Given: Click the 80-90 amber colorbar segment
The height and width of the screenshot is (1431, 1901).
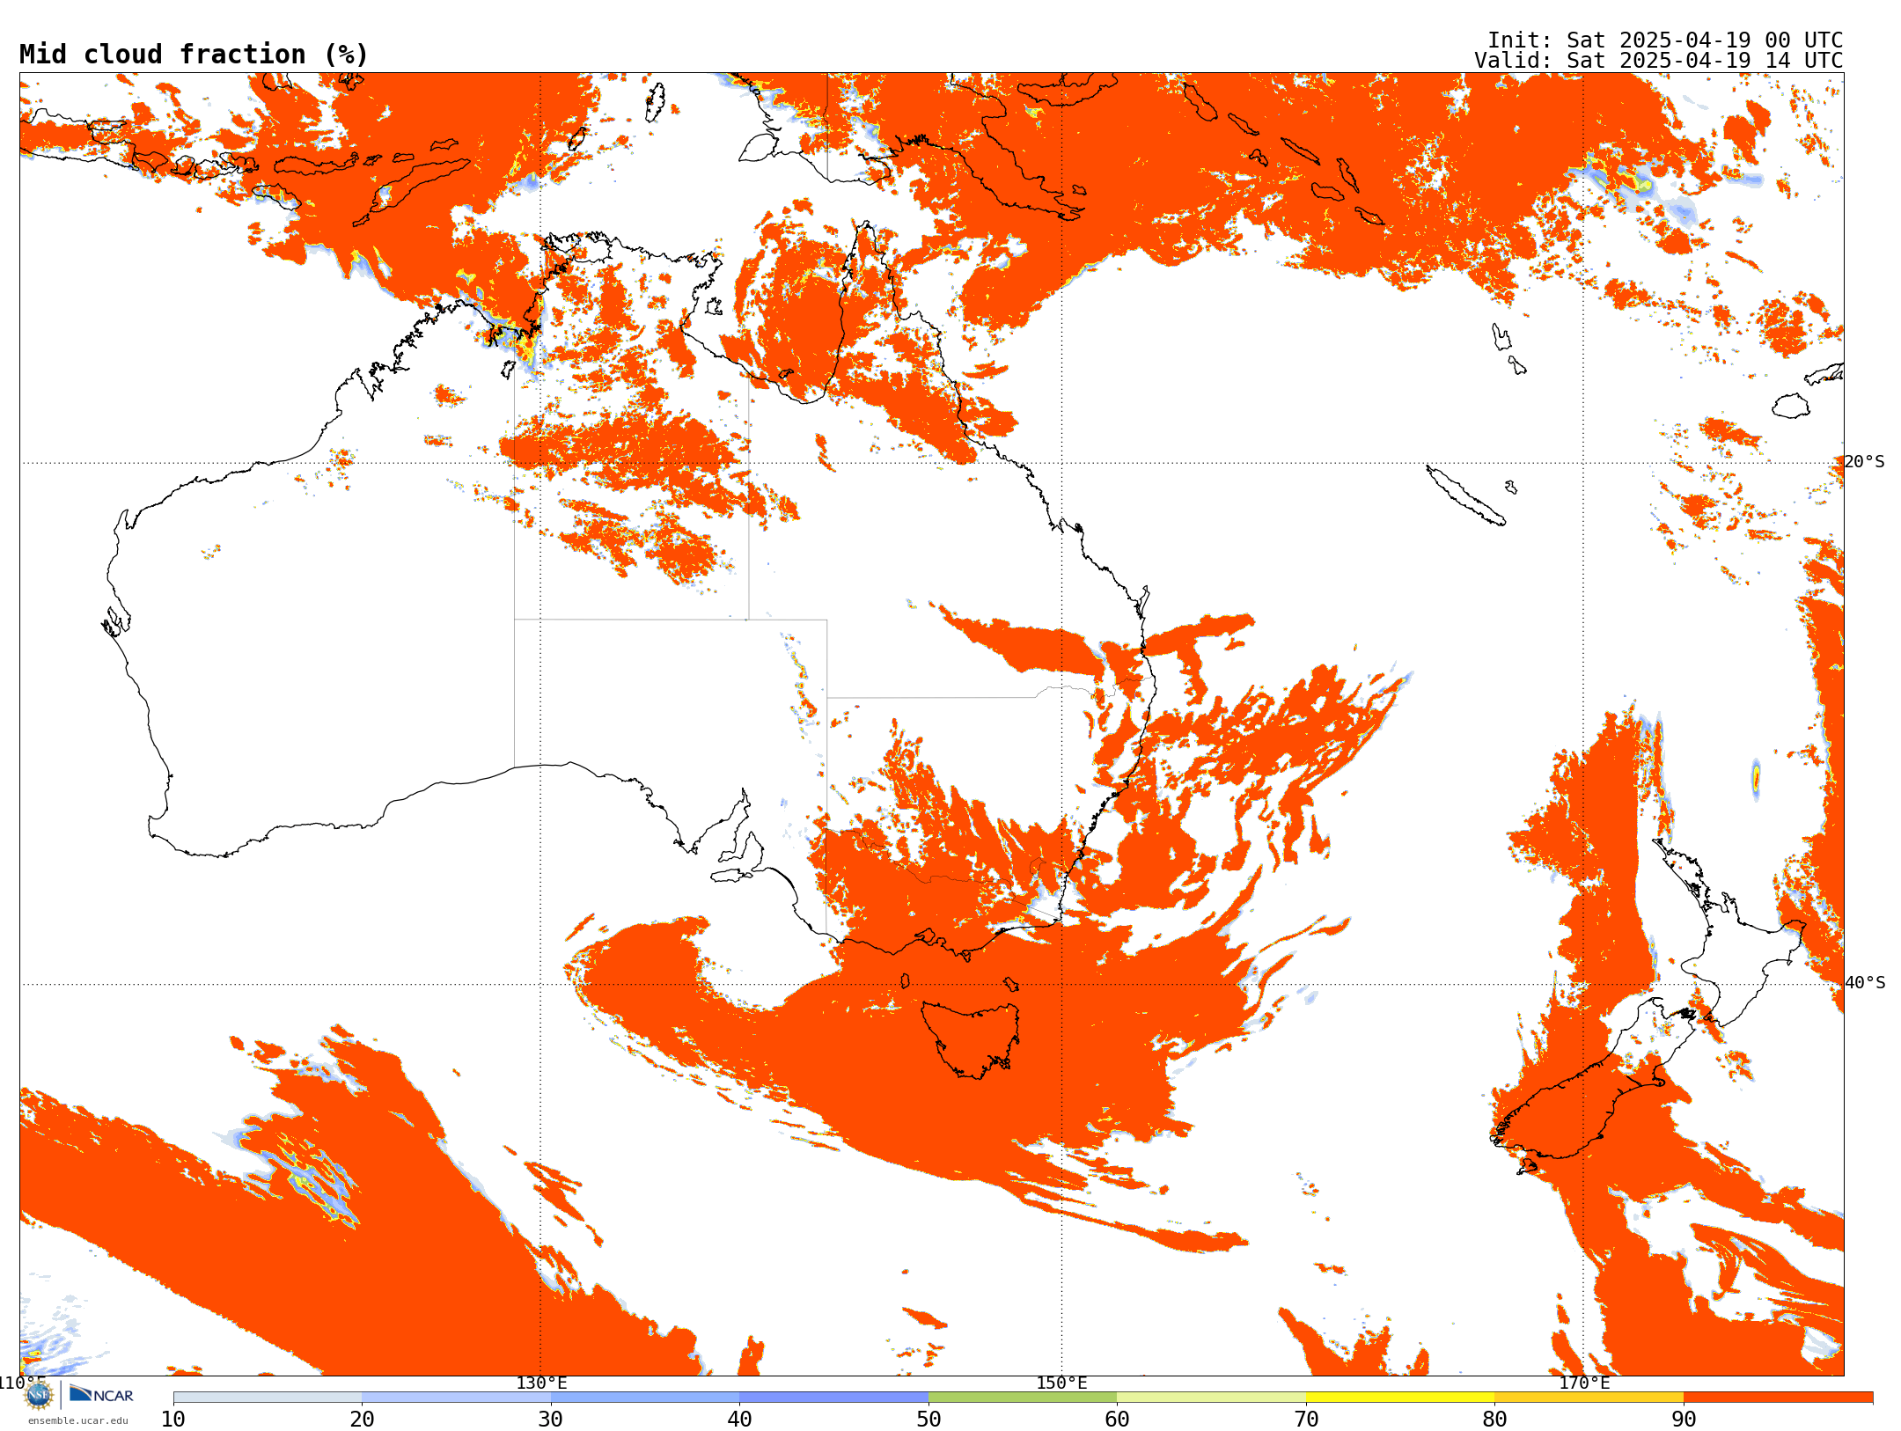Looking at the screenshot, I should [1589, 1398].
